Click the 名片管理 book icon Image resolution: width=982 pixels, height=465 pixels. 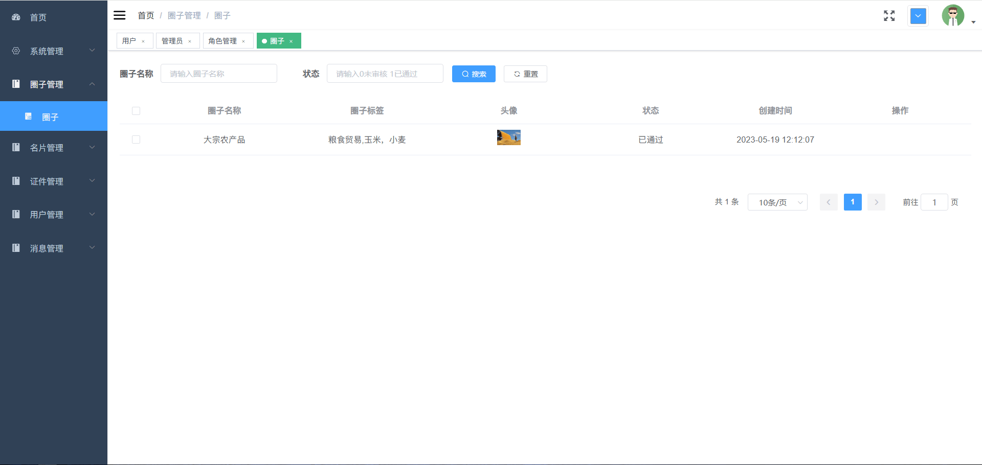pyautogui.click(x=16, y=147)
